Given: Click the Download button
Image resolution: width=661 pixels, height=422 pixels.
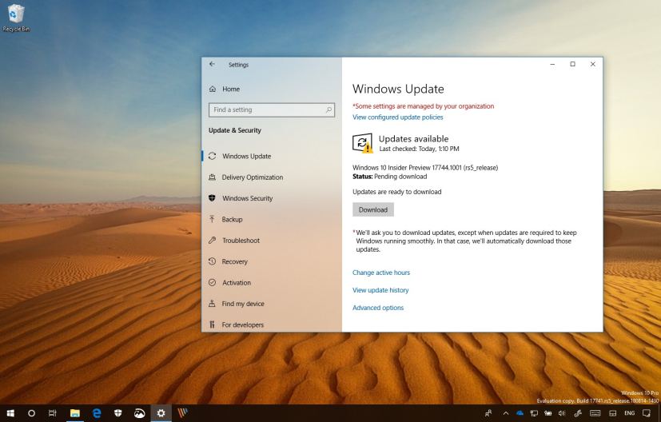Looking at the screenshot, I should pyautogui.click(x=373, y=209).
